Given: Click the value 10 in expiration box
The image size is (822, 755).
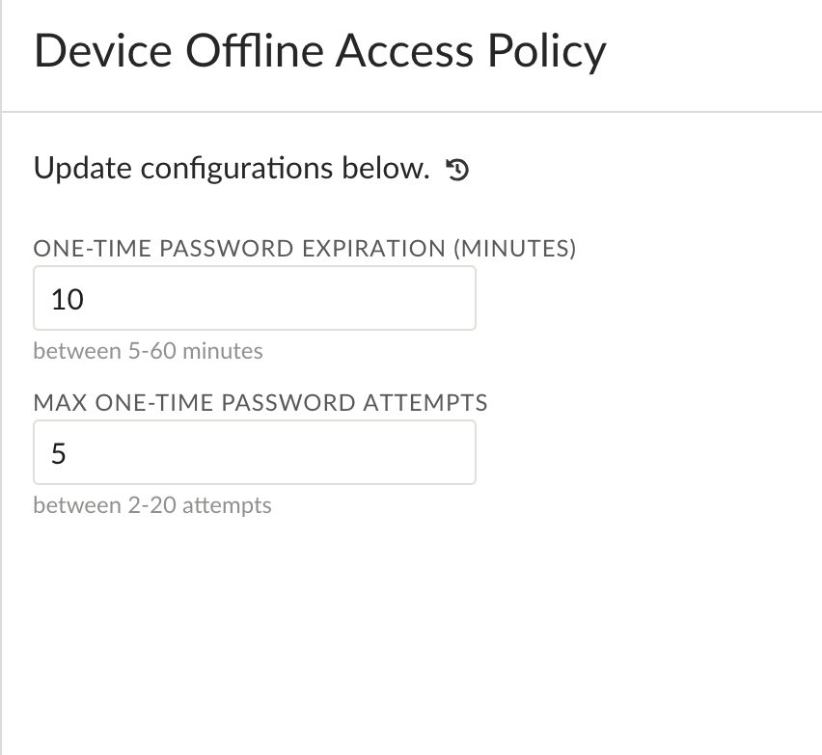Looking at the screenshot, I should (68, 300).
